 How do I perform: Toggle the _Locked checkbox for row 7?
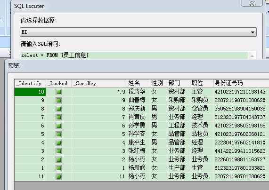(x=58, y=118)
